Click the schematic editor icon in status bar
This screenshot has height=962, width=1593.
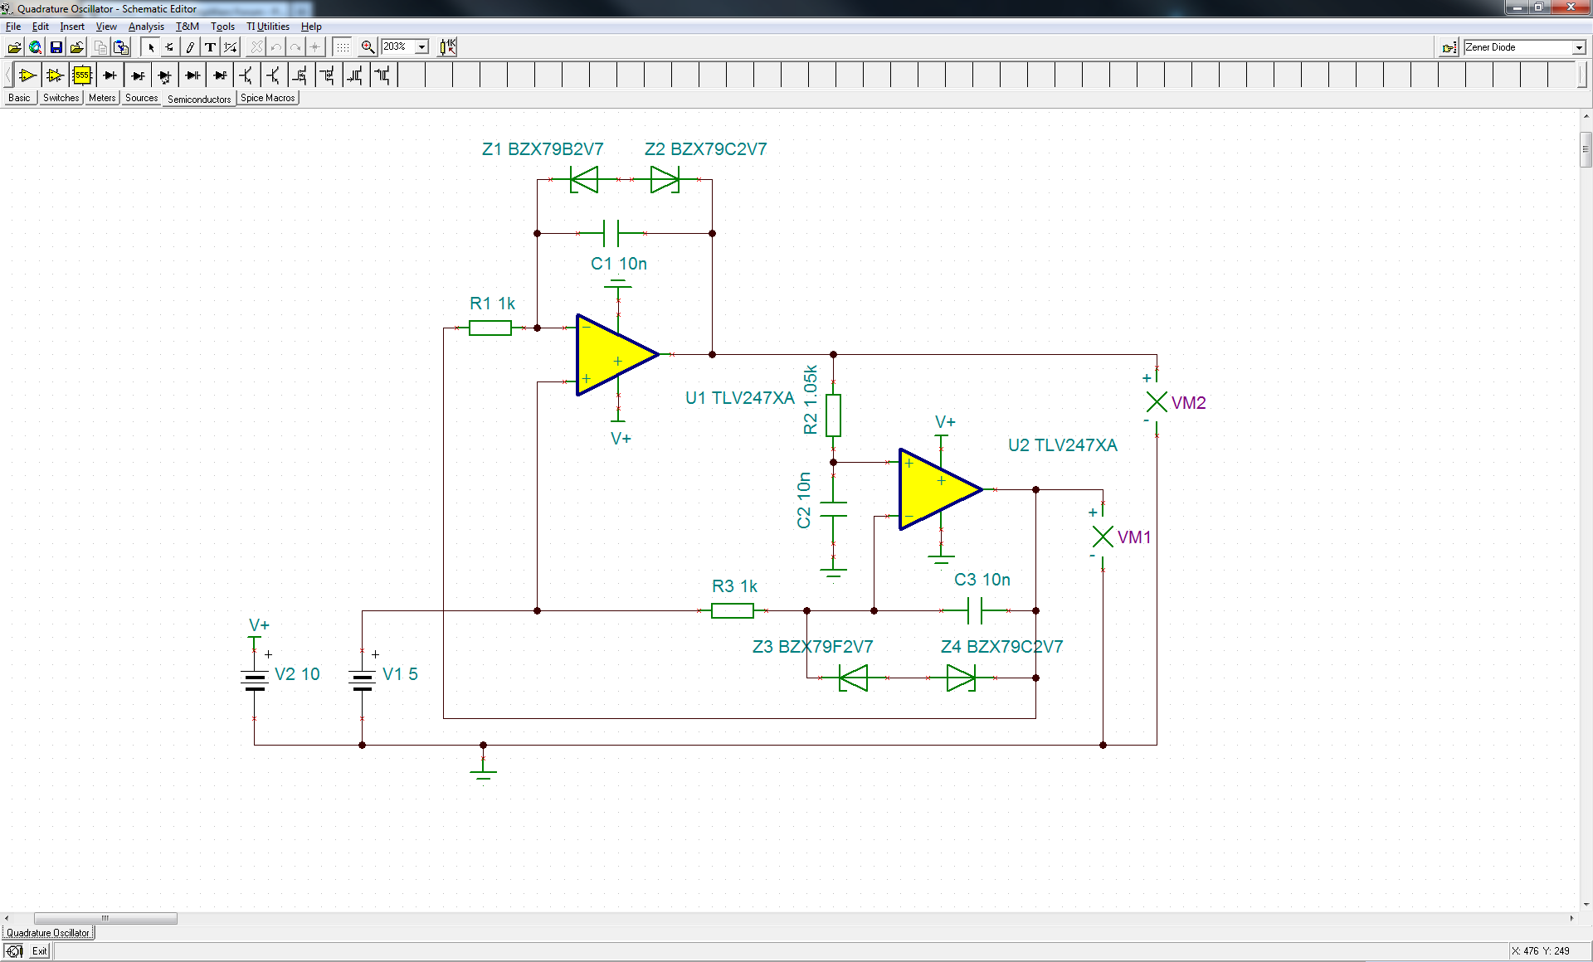pyautogui.click(x=13, y=951)
